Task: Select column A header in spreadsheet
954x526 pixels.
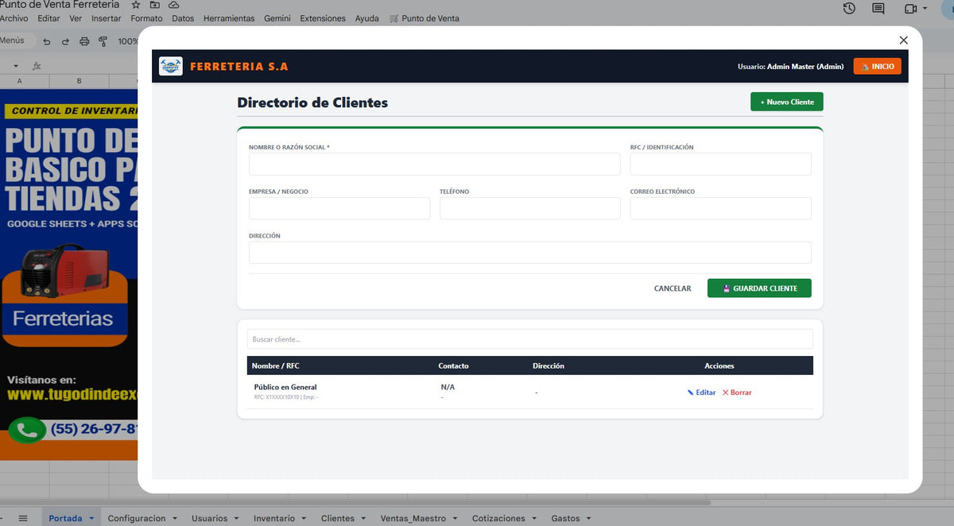Action: (20, 81)
